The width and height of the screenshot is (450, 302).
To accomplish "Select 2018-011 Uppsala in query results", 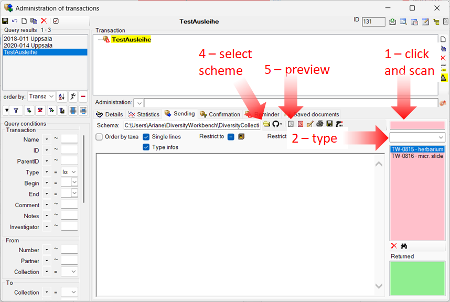I will click(x=27, y=39).
